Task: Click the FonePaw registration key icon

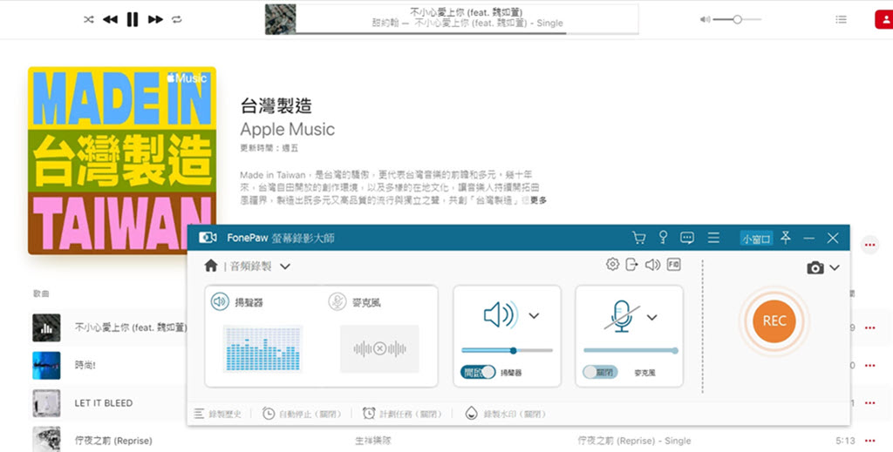Action: pos(663,237)
